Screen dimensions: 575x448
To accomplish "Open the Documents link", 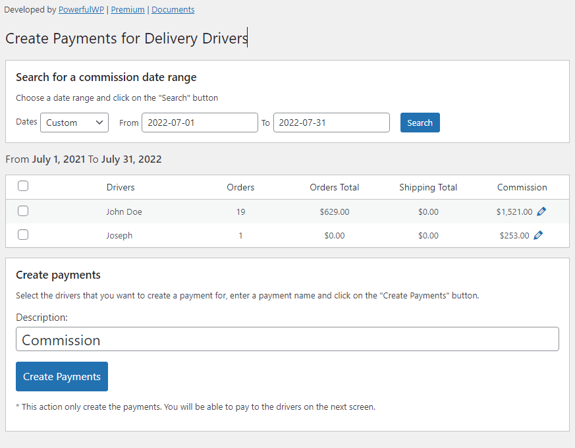I will [173, 9].
